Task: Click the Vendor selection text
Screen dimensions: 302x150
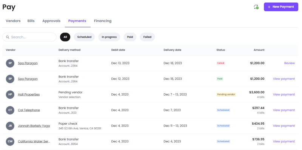Action: [x=69, y=97]
